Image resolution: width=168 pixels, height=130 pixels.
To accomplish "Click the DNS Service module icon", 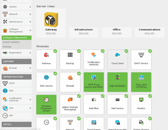I will coord(46,77).
